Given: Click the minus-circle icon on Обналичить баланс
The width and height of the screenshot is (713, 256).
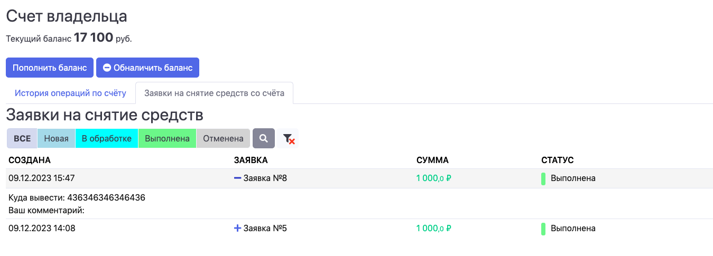Looking at the screenshot, I should (107, 68).
